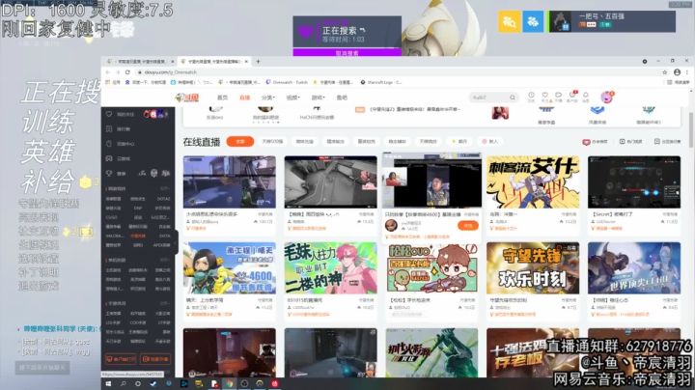
Task: Click the blue icon on game top bar
Action: coord(533,21)
